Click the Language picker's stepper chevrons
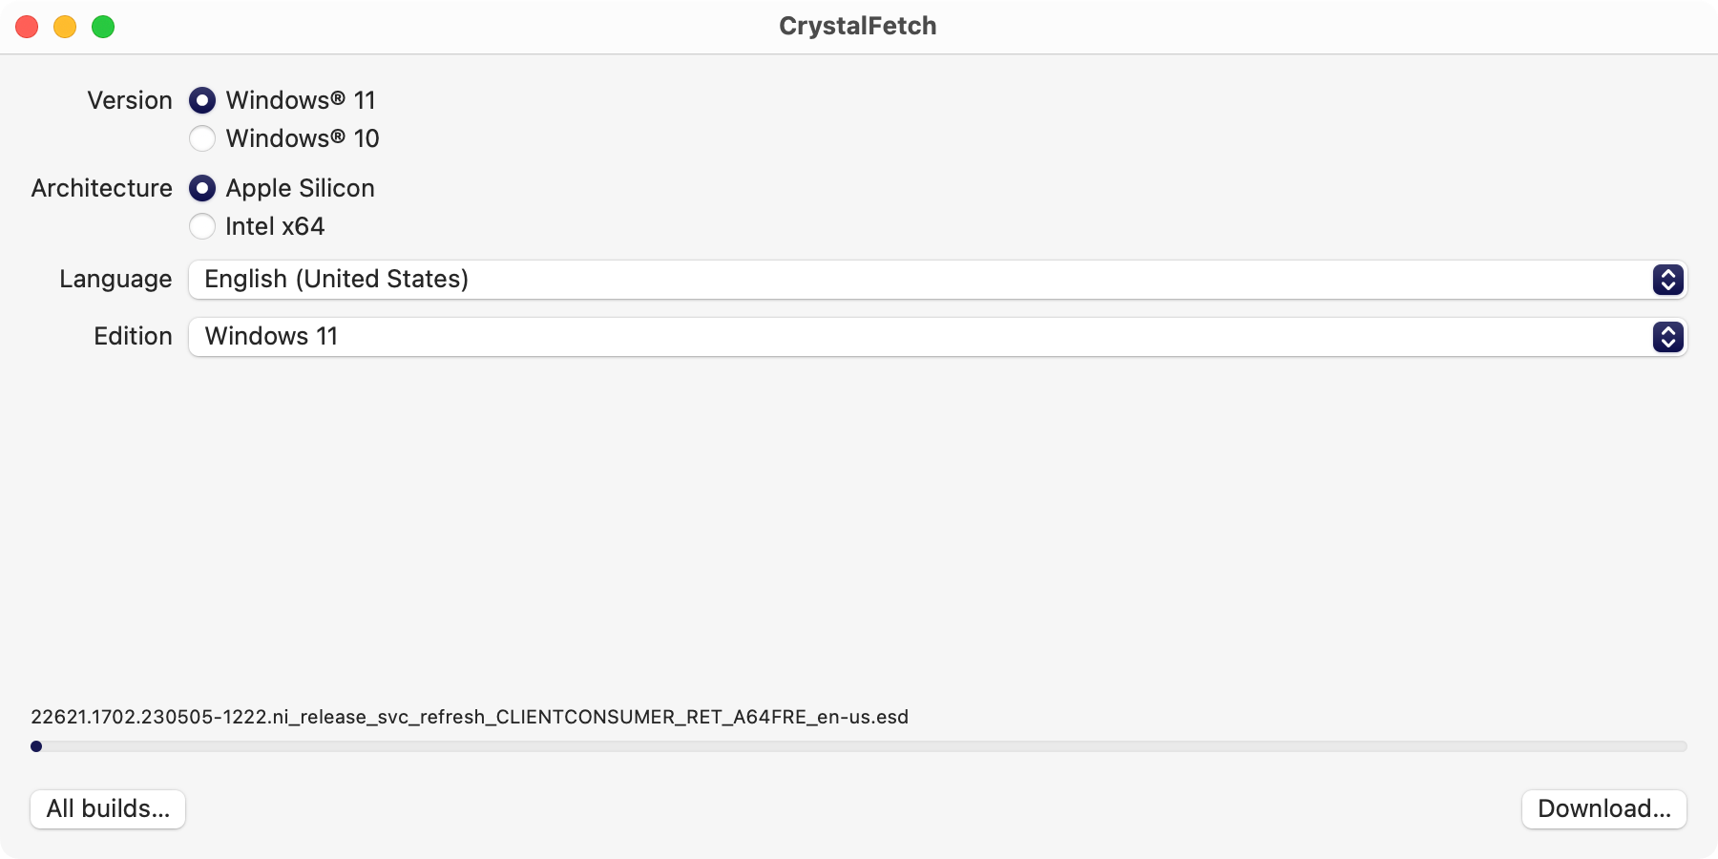1718x859 pixels. pos(1667,280)
